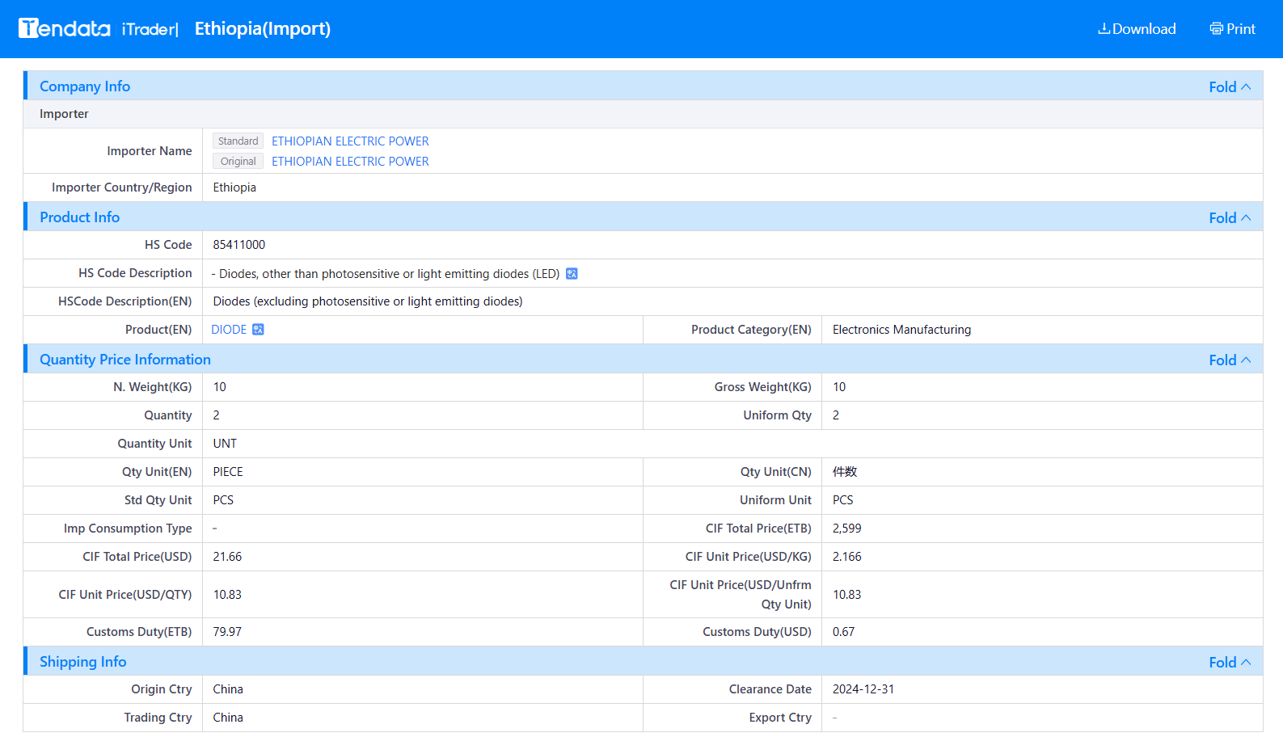1283x737 pixels.
Task: Click the clearance date 2024-12-31
Action: point(863,689)
